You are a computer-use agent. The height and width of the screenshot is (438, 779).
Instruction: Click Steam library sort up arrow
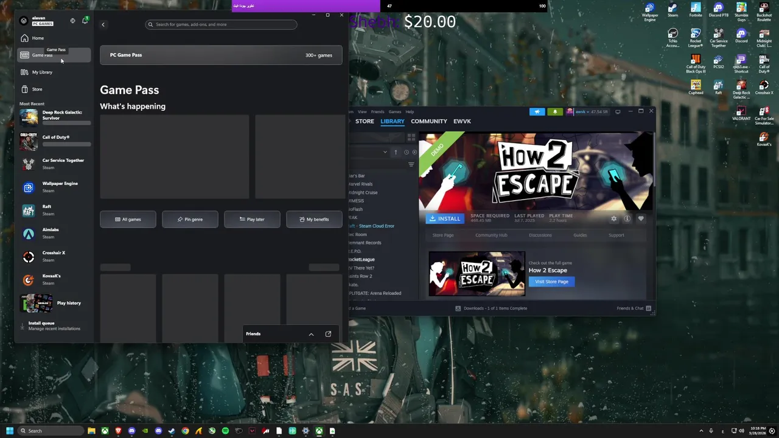(x=396, y=152)
